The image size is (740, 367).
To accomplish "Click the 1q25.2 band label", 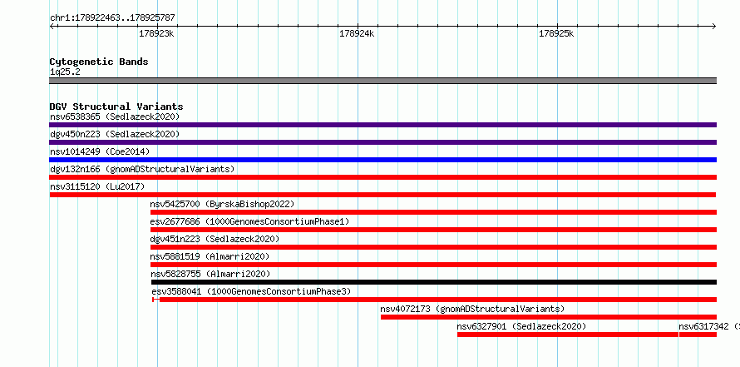I will [x=65, y=72].
